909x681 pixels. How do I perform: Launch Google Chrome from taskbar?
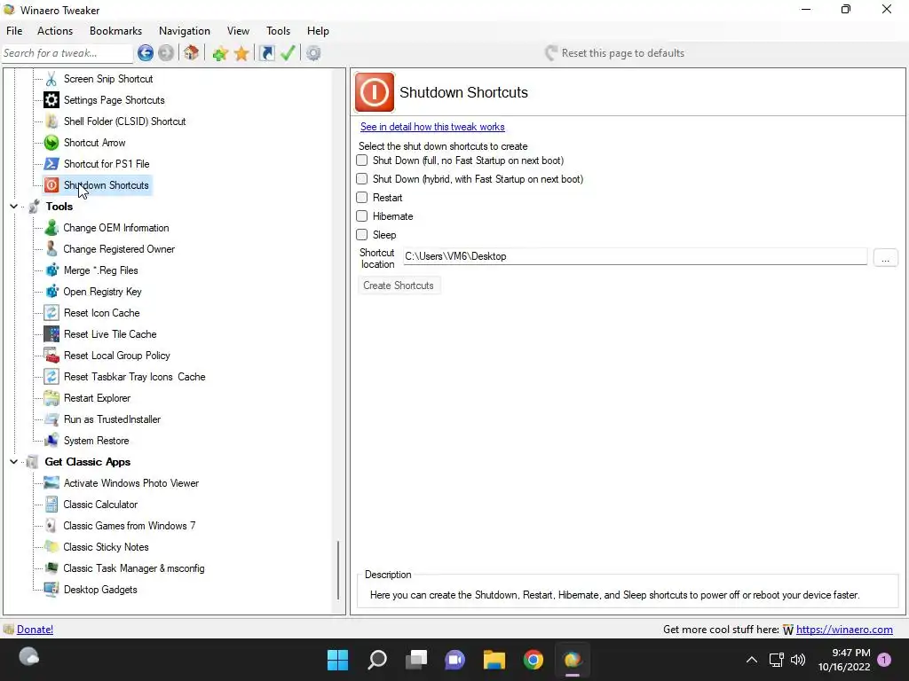pos(534,660)
